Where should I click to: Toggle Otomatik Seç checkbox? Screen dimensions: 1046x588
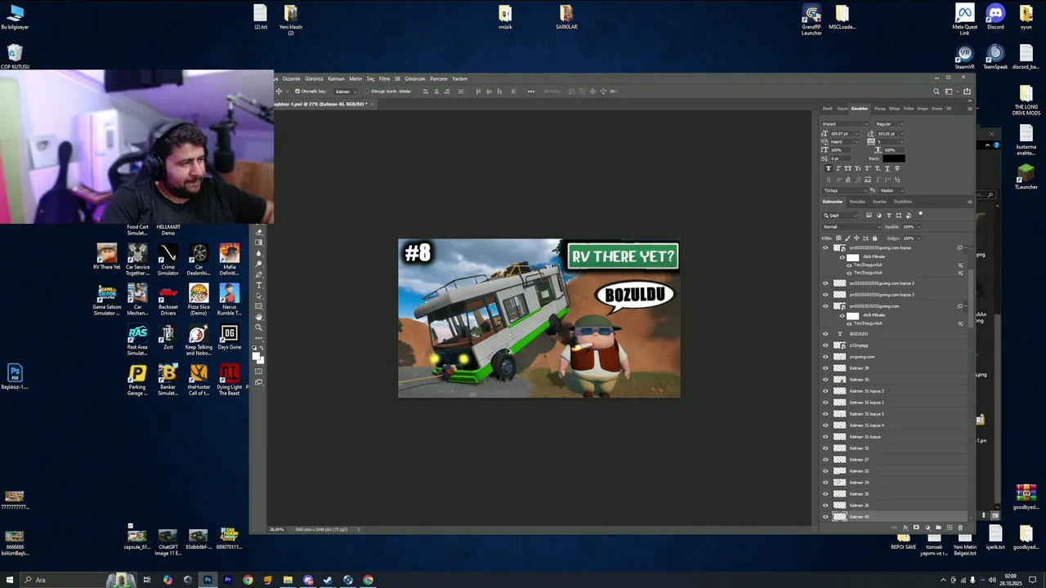click(x=297, y=91)
